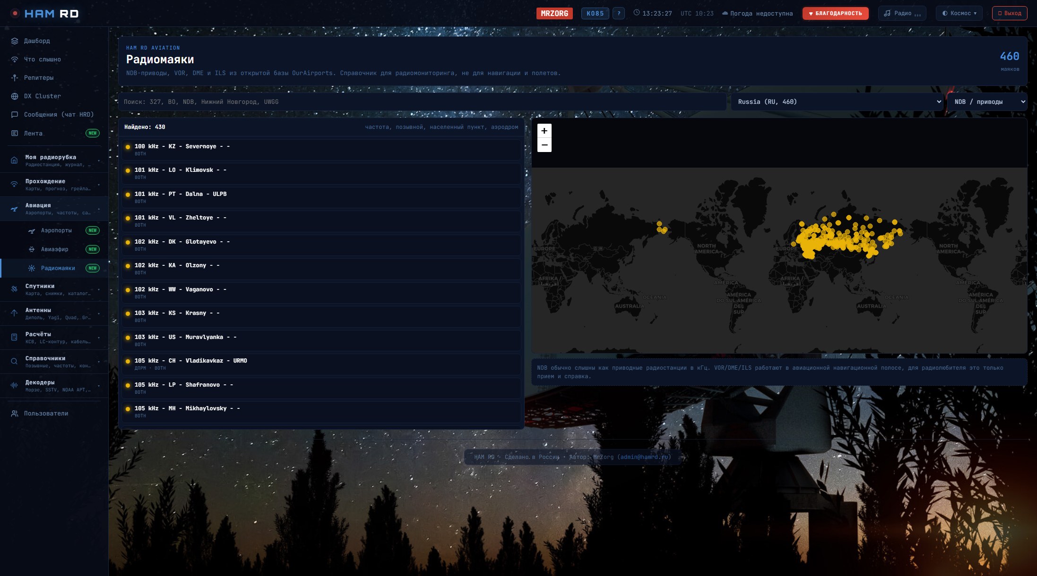The width and height of the screenshot is (1037, 576).
Task: Click the cloud weather icon in header
Action: 725,13
